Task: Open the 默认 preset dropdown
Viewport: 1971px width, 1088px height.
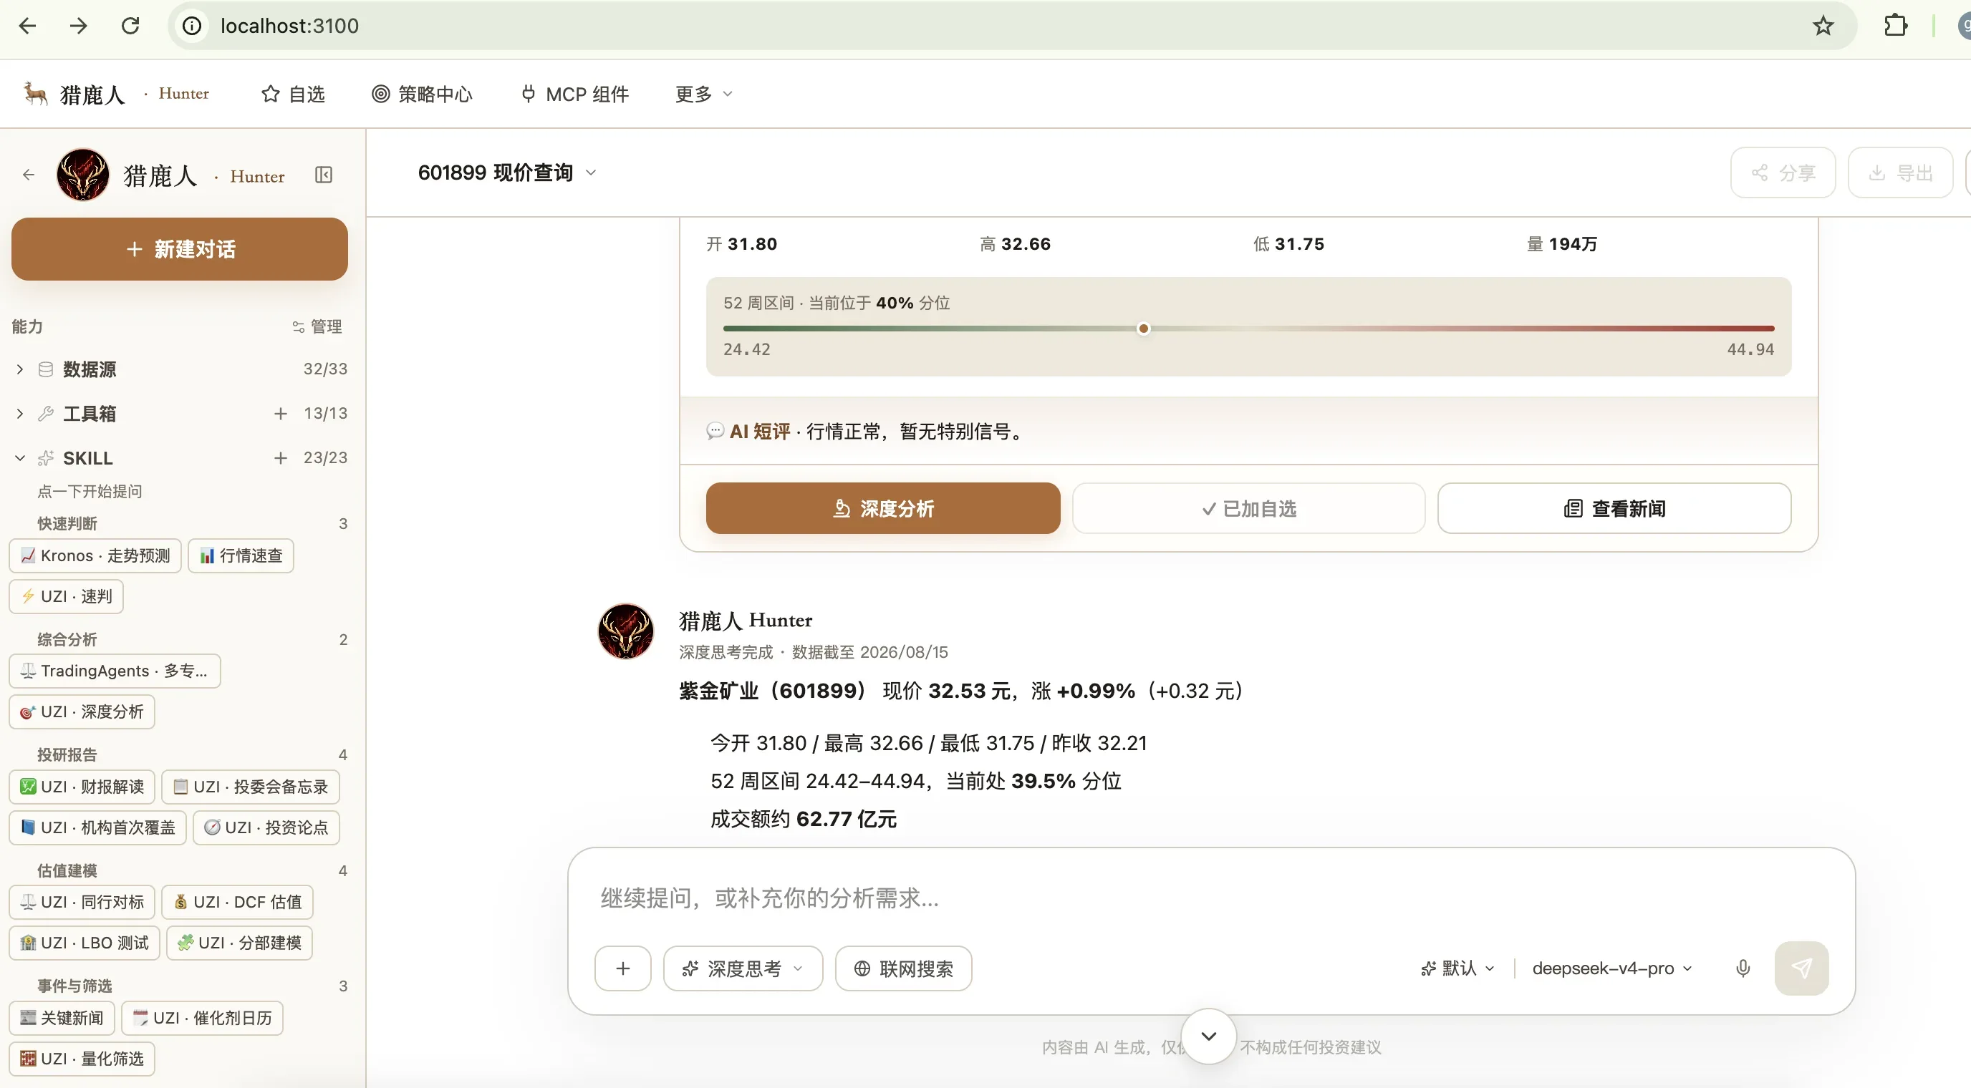Action: point(1457,968)
